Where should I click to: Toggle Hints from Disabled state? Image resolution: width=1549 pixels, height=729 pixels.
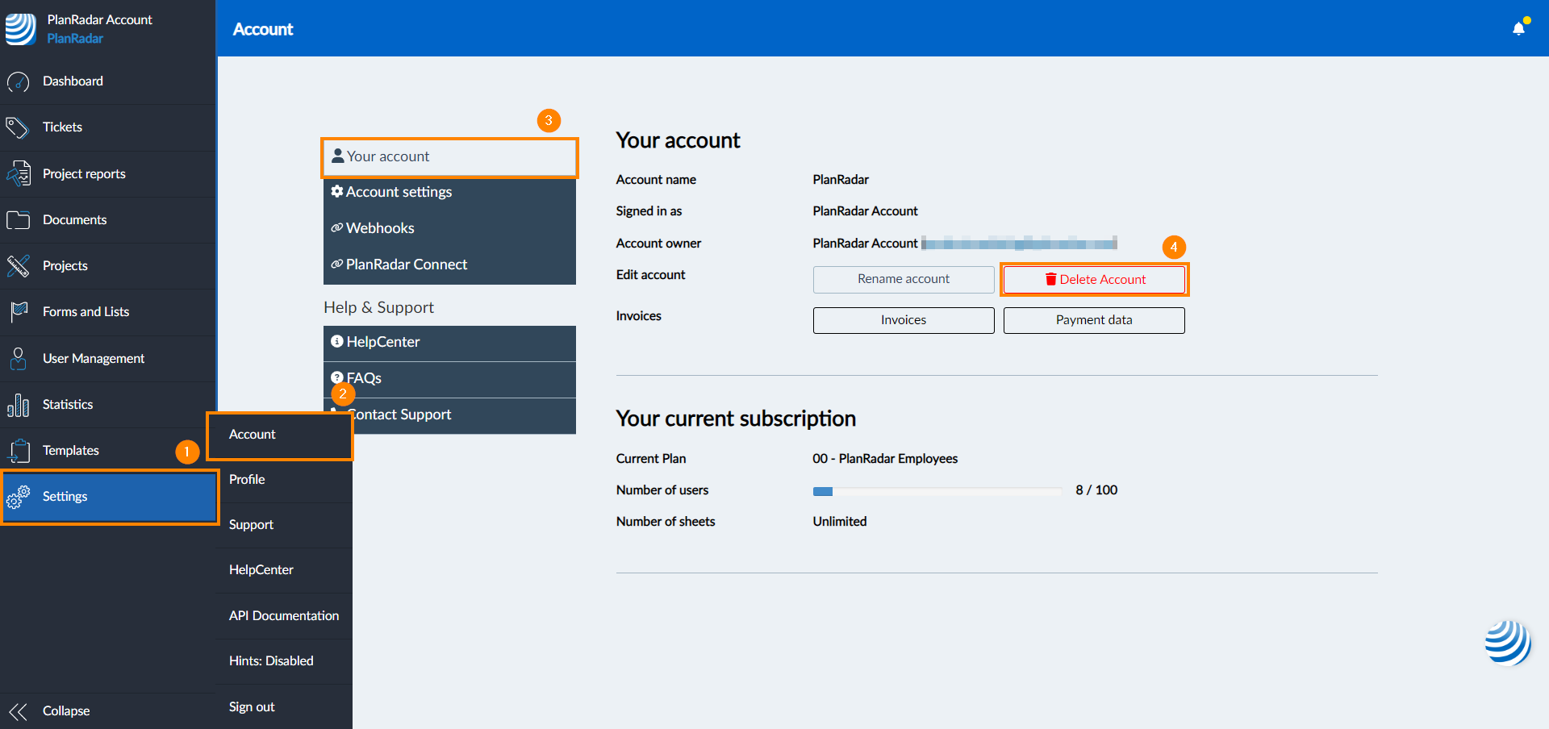click(x=271, y=660)
